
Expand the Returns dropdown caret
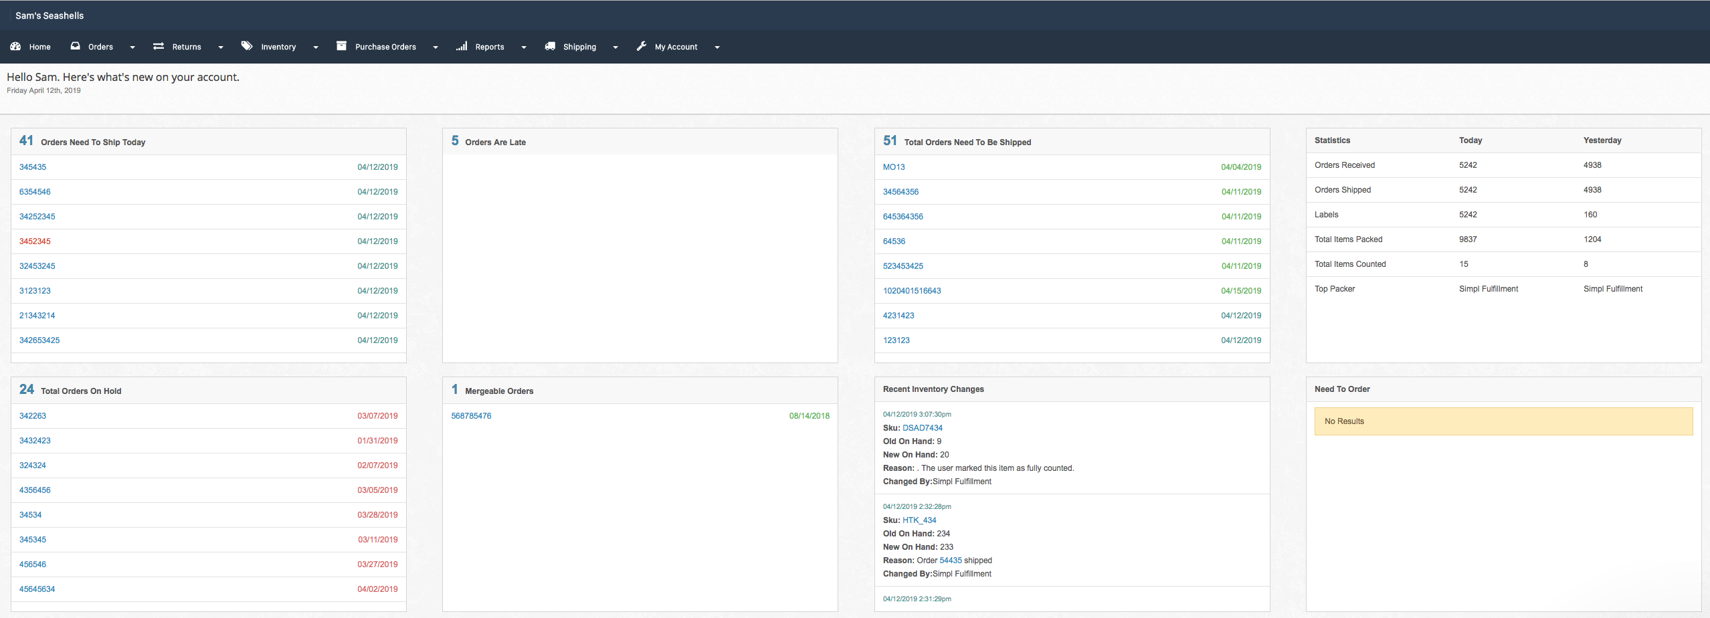click(221, 47)
